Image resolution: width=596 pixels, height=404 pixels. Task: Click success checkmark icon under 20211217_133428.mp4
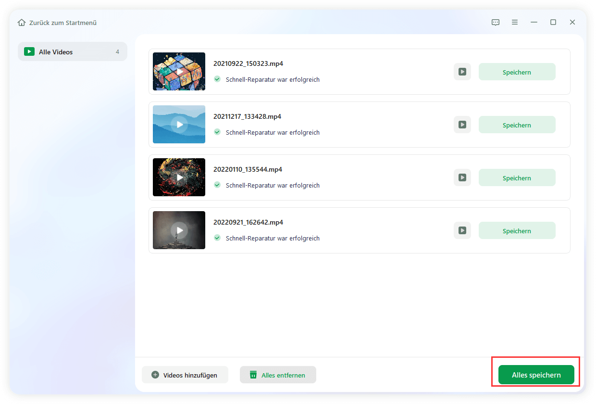pyautogui.click(x=217, y=132)
